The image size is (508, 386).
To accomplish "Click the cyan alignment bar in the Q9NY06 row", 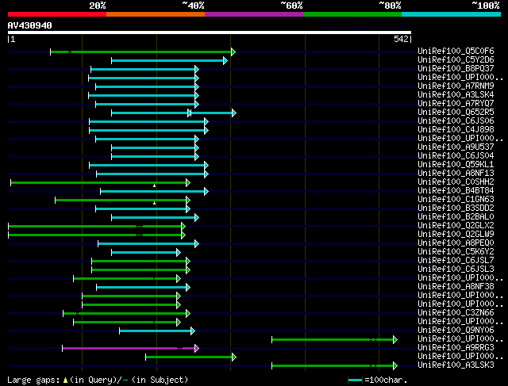I will tap(156, 331).
